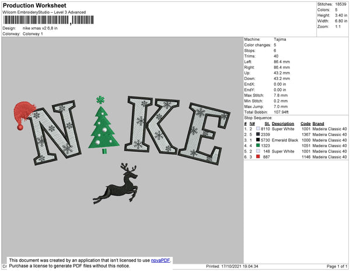The height and width of the screenshot is (271, 350).
Task: Click the Production Worksheet title
Action: pyautogui.click(x=34, y=5)
